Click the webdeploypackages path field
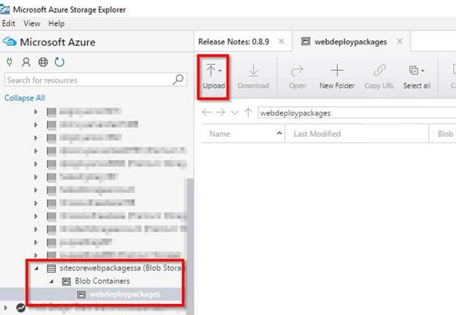The image size is (456, 315). click(357, 113)
